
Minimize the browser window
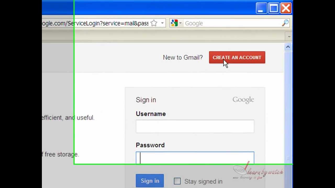click(x=261, y=8)
